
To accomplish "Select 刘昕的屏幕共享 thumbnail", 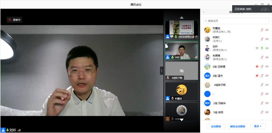I will click(x=182, y=30).
